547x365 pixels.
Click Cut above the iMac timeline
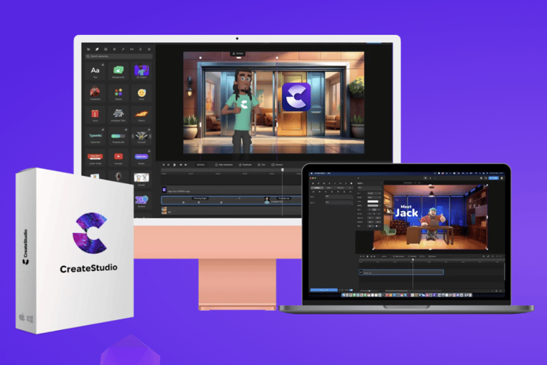click(261, 165)
